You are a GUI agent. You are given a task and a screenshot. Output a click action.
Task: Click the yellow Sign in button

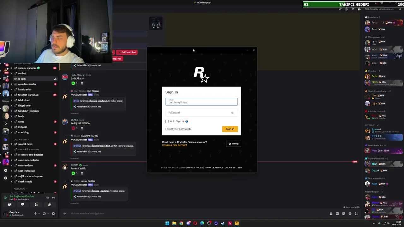pos(230,129)
